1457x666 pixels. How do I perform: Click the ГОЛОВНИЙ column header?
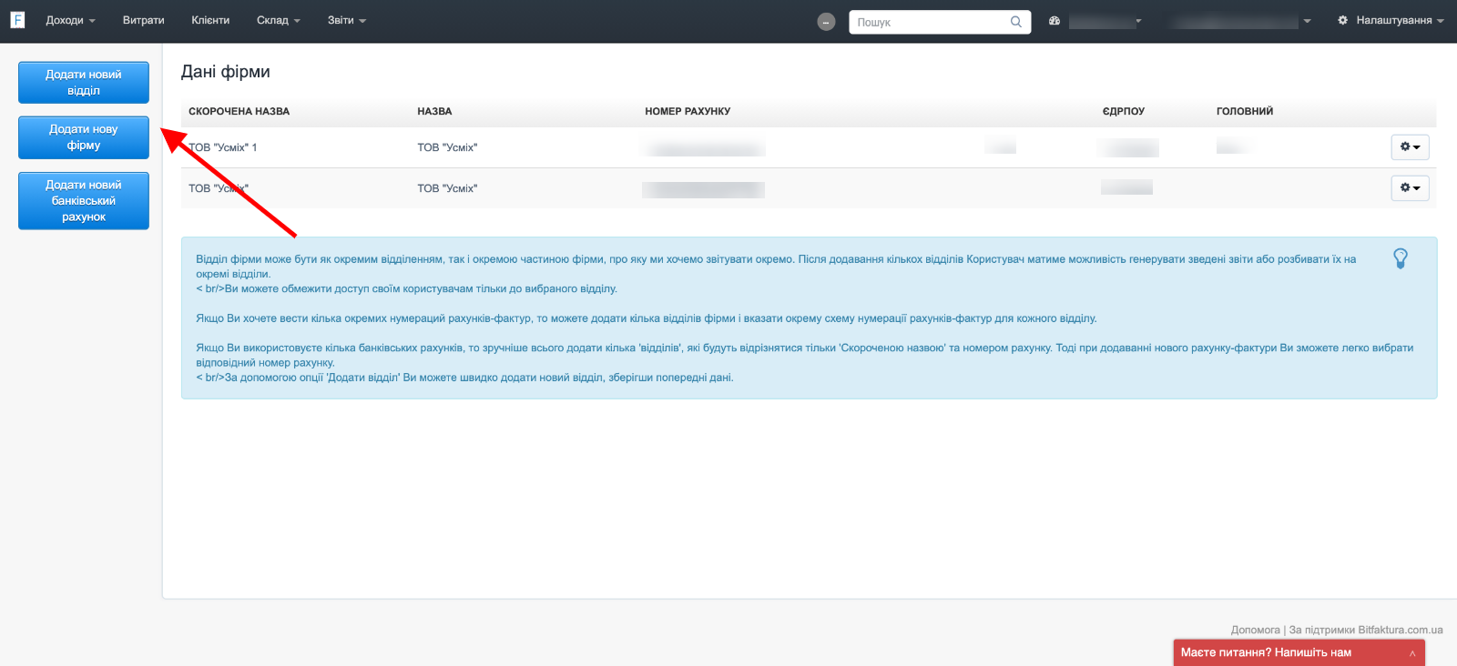point(1245,111)
